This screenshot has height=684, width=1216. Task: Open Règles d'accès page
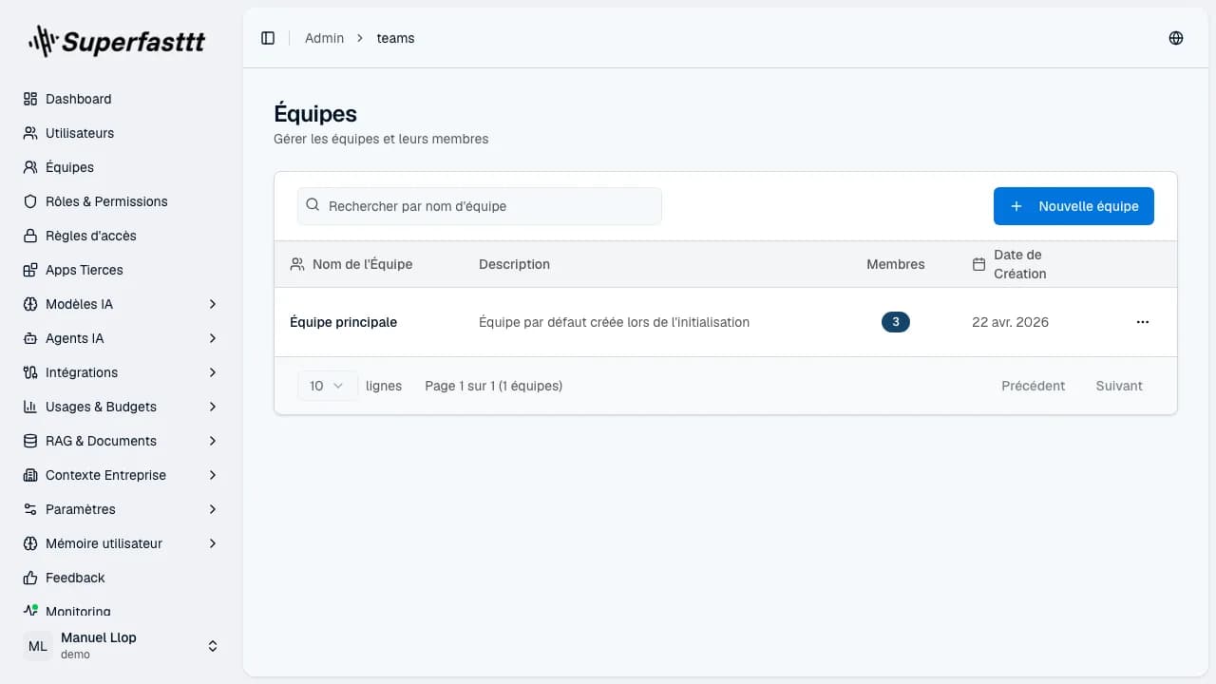(x=122, y=236)
